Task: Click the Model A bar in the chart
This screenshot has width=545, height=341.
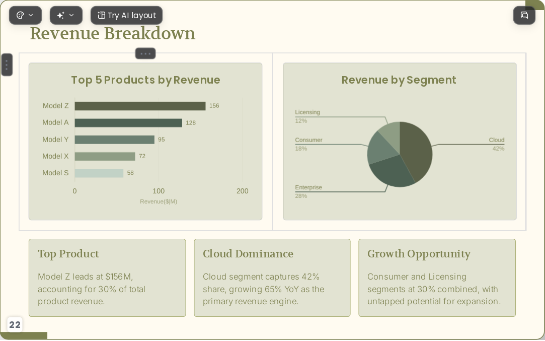Action: [x=128, y=123]
